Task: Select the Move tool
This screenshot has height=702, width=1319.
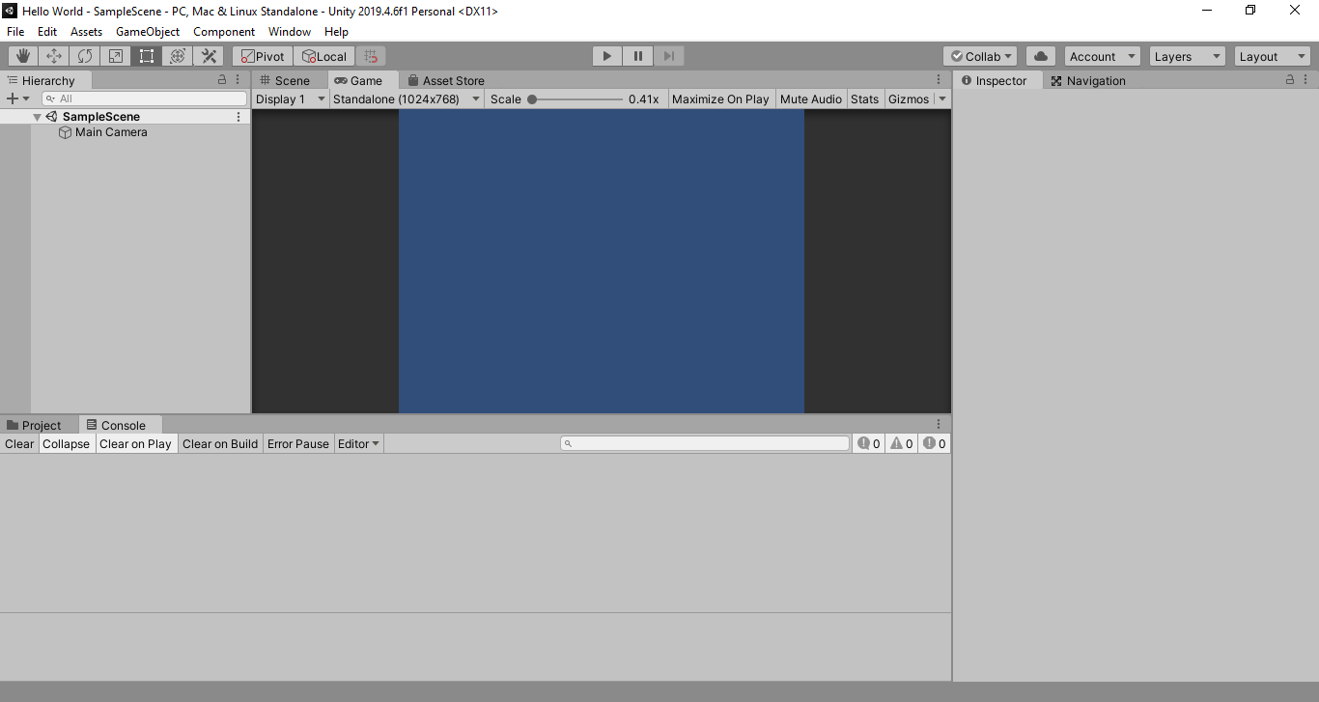Action: [x=53, y=55]
